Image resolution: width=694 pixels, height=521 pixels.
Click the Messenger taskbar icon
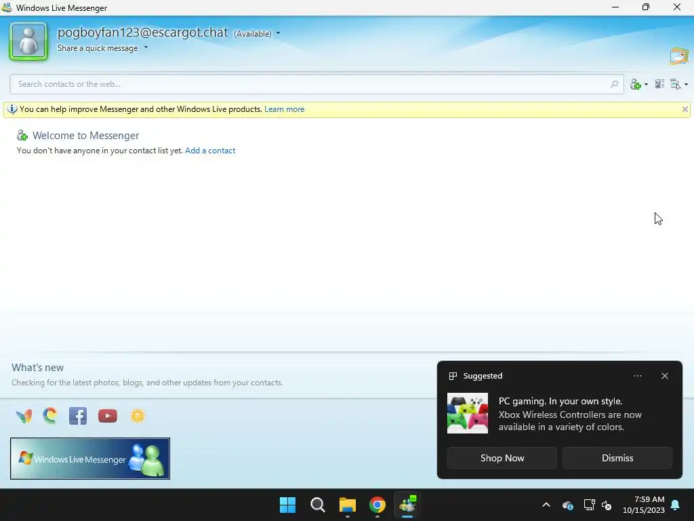(x=407, y=505)
